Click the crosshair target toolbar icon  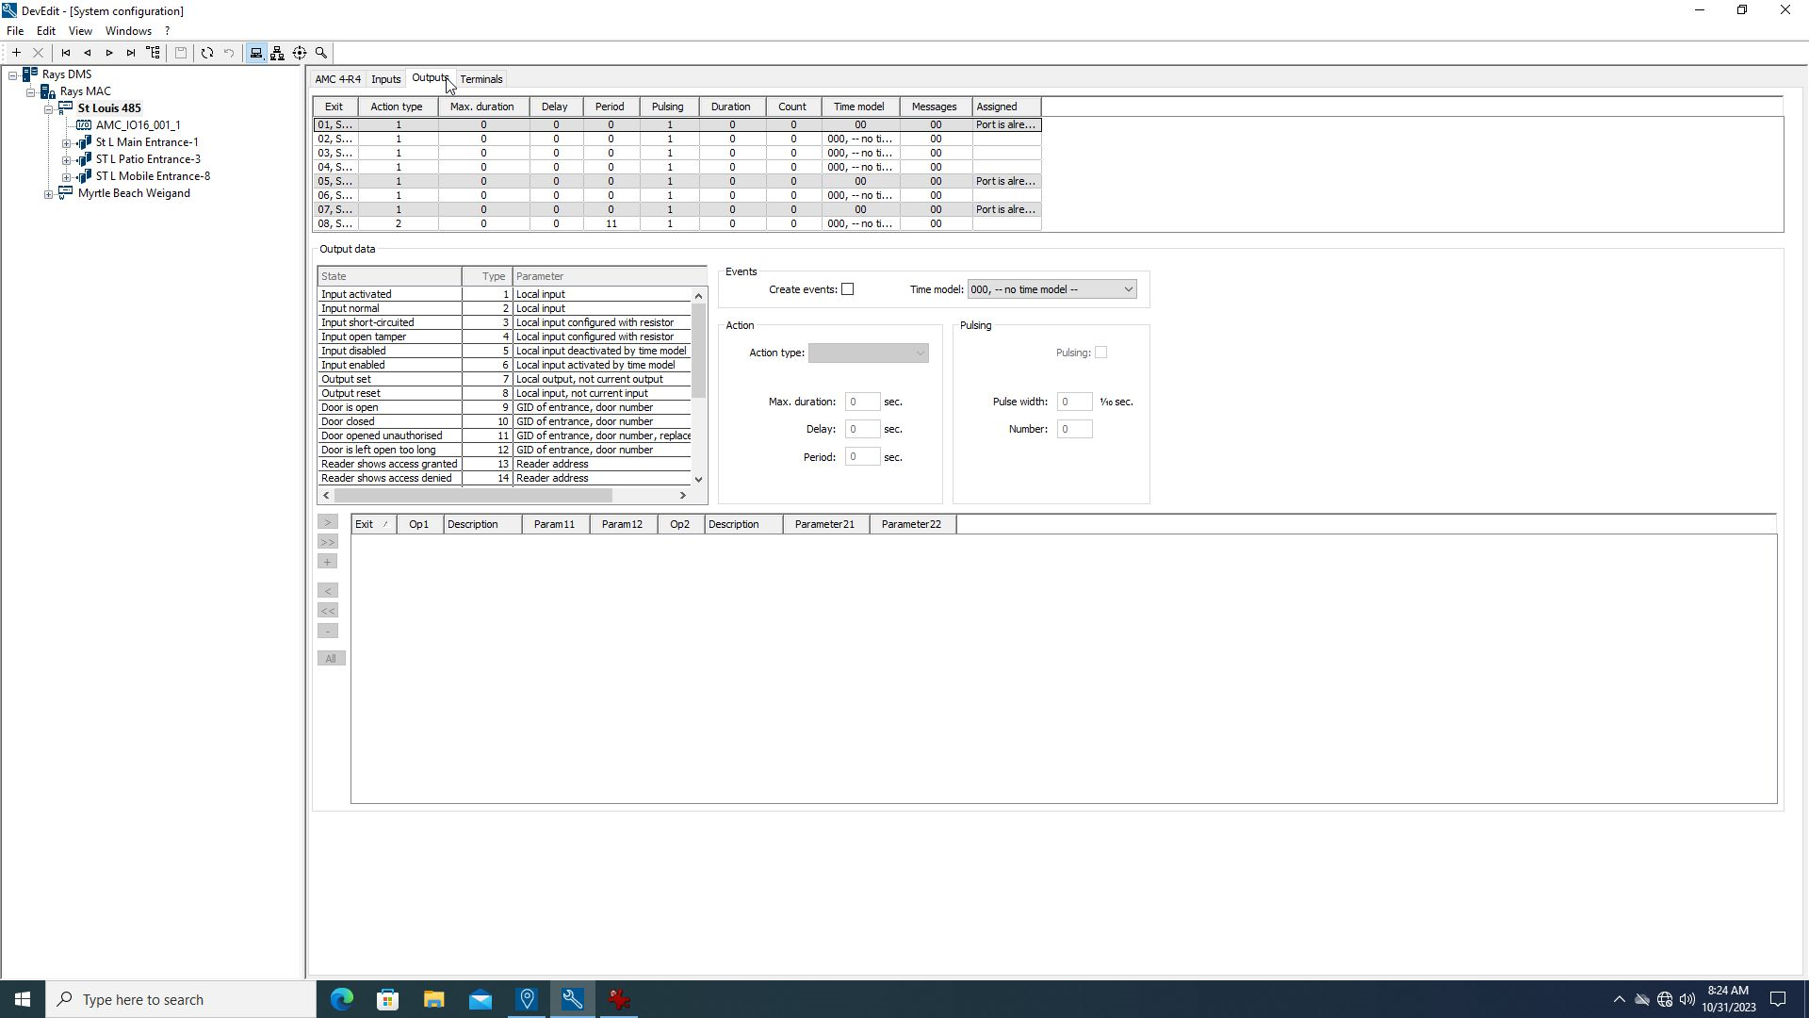(x=300, y=53)
